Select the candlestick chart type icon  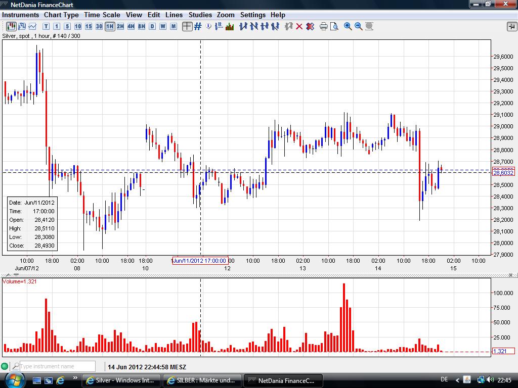(x=11, y=26)
